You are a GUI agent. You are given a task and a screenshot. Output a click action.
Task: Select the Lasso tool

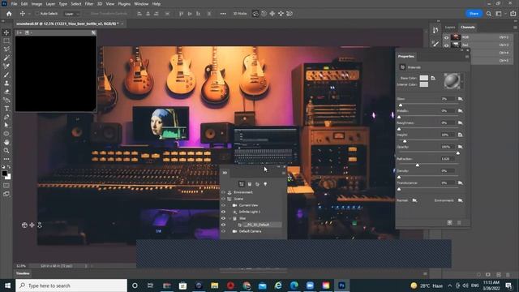point(6,49)
